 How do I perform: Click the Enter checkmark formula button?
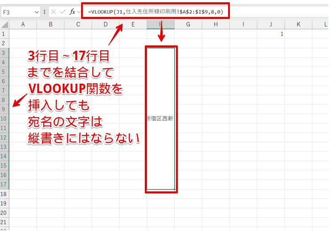(x=63, y=12)
